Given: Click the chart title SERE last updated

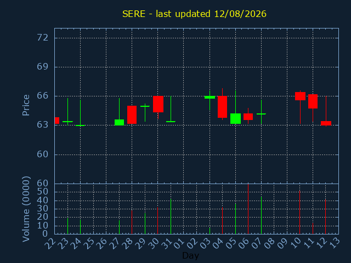Looking at the screenshot, I should pyautogui.click(x=194, y=14).
